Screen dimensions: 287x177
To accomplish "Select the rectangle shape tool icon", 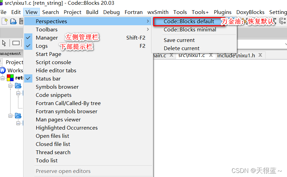I will click(x=16, y=43).
